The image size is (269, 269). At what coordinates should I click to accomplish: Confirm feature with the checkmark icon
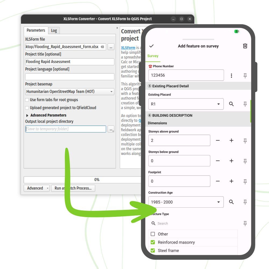click(151, 46)
